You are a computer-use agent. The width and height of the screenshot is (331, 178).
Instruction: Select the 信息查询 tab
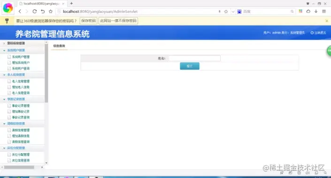[x=59, y=46]
